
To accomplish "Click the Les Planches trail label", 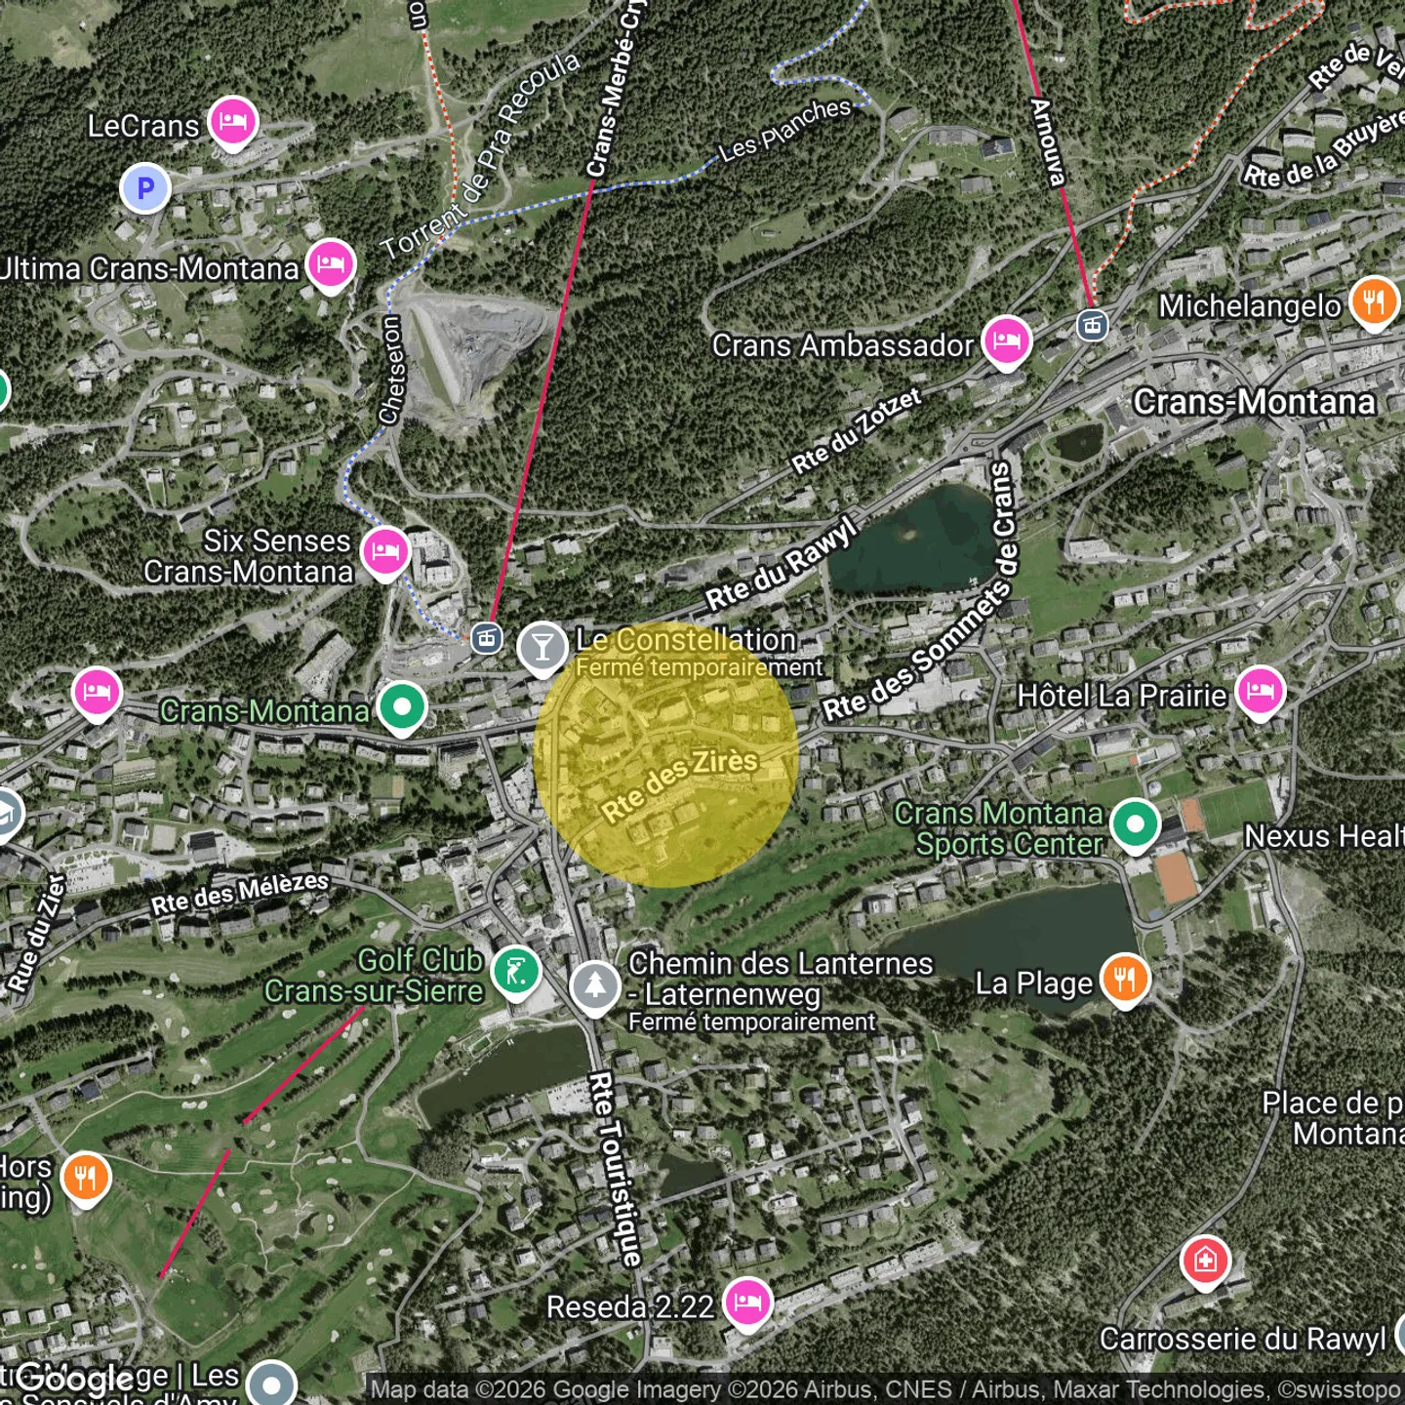I will point(785,130).
